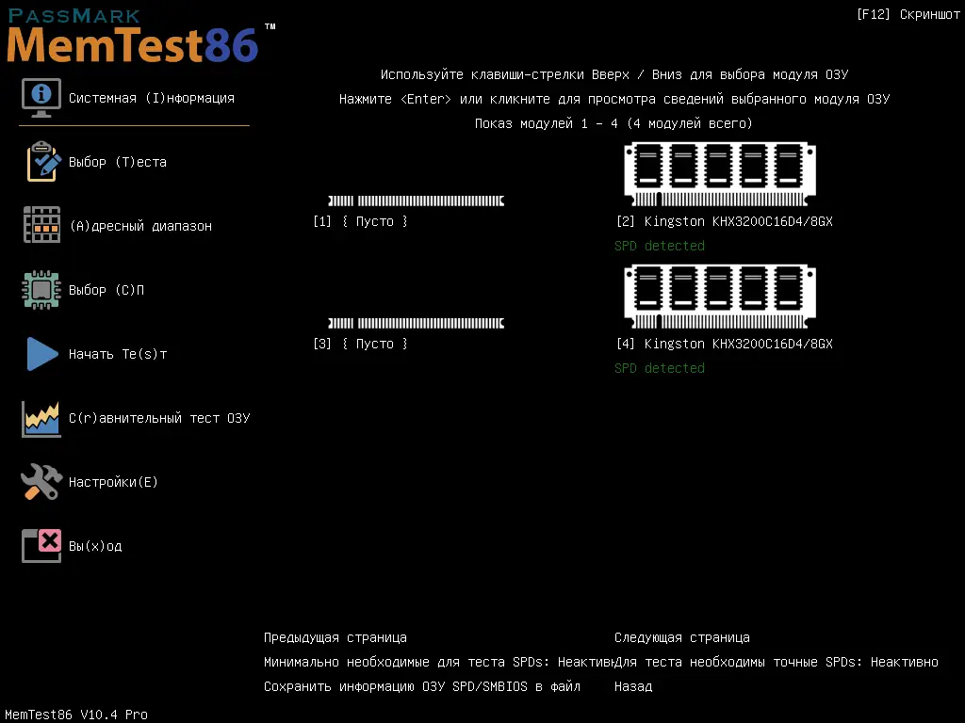Click the blue Start Test play icon
This screenshot has height=723, width=965.
(x=42, y=354)
